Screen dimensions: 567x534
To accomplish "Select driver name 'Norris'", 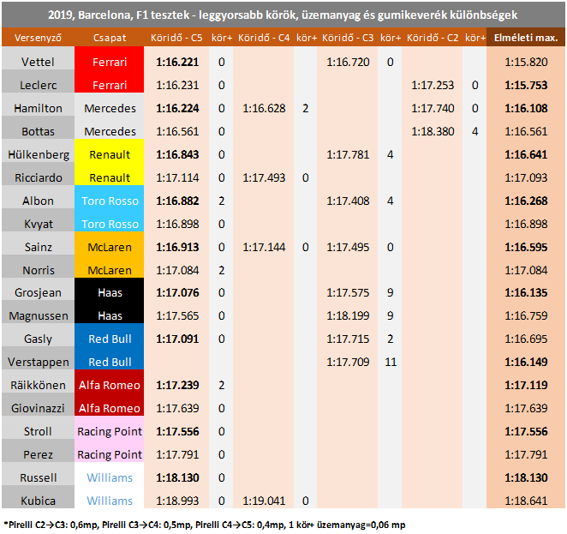I will [39, 270].
